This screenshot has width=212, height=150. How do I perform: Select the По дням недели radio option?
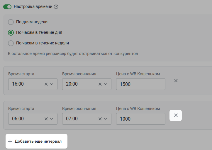[11, 22]
